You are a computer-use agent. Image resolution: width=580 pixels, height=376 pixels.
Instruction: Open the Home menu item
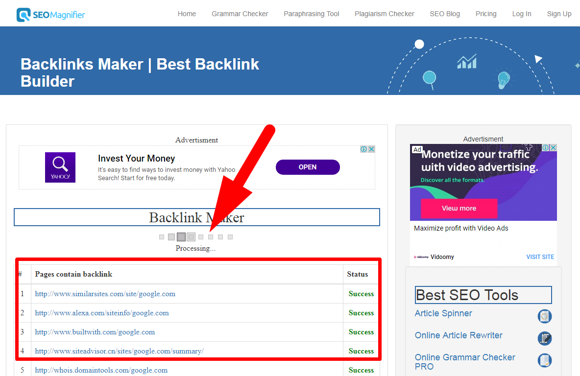pos(187,14)
